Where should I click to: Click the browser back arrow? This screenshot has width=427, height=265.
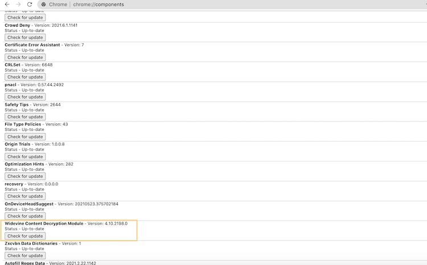point(6,4)
